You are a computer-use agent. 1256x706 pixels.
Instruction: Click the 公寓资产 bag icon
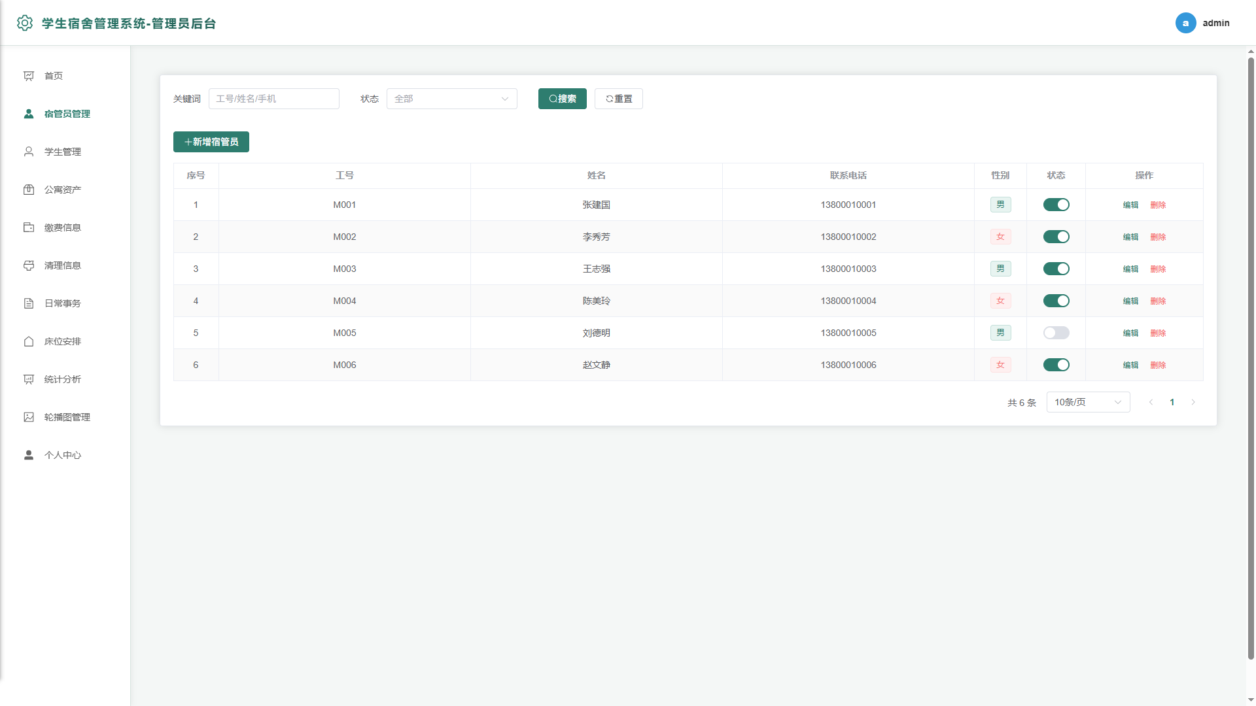coord(29,190)
